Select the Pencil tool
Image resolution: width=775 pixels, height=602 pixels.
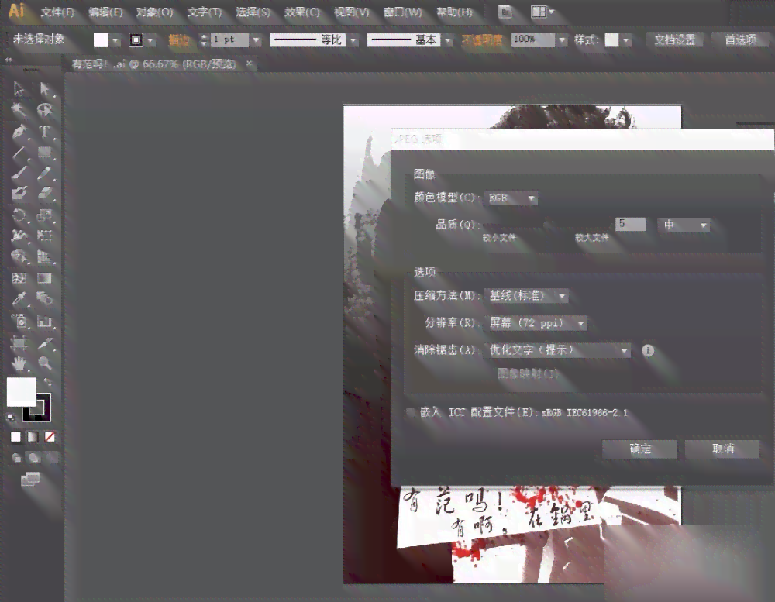44,173
